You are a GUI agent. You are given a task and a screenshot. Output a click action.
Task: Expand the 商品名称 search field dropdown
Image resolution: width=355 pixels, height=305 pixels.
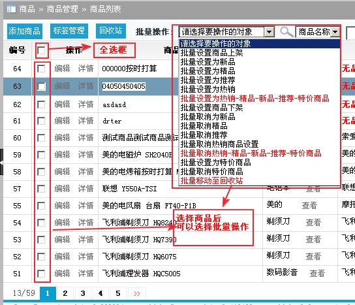pyautogui.click(x=335, y=32)
